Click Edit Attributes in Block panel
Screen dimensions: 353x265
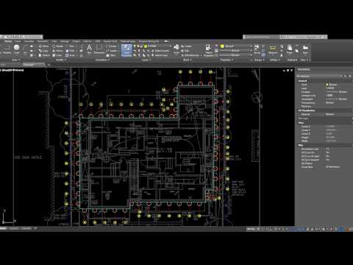[190, 55]
